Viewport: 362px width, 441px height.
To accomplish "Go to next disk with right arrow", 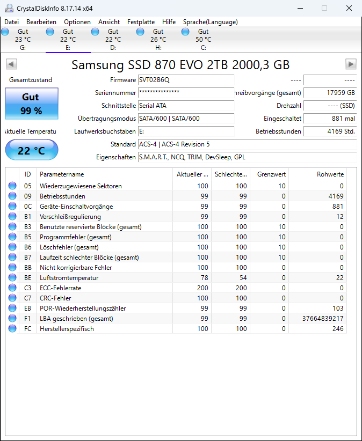I will (351, 64).
